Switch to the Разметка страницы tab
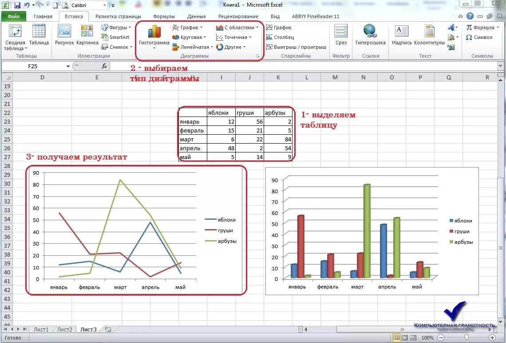 [x=118, y=16]
